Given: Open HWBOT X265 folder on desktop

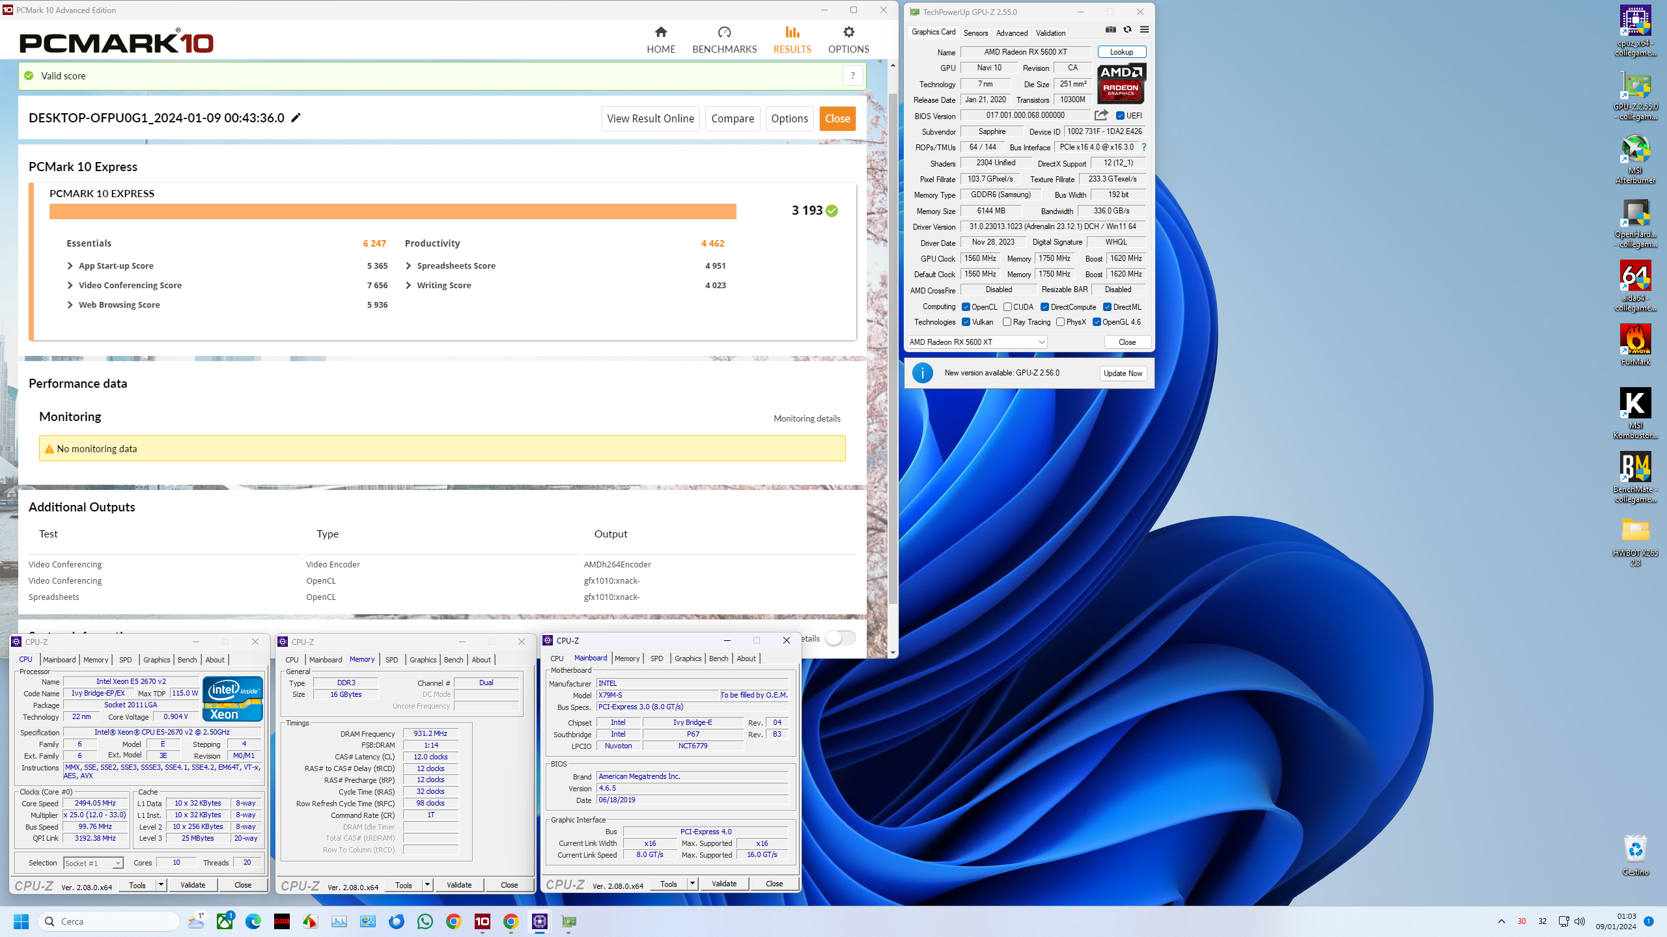Looking at the screenshot, I should [x=1635, y=541].
